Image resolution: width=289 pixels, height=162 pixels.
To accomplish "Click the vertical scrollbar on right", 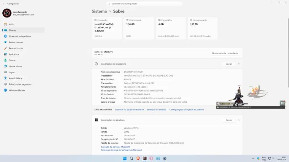I will tap(288, 52).
